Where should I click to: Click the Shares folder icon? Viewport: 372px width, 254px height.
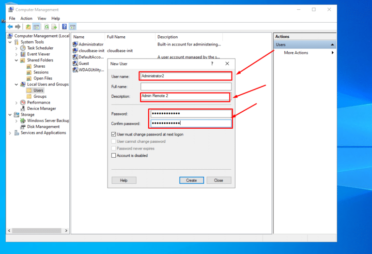click(29, 66)
